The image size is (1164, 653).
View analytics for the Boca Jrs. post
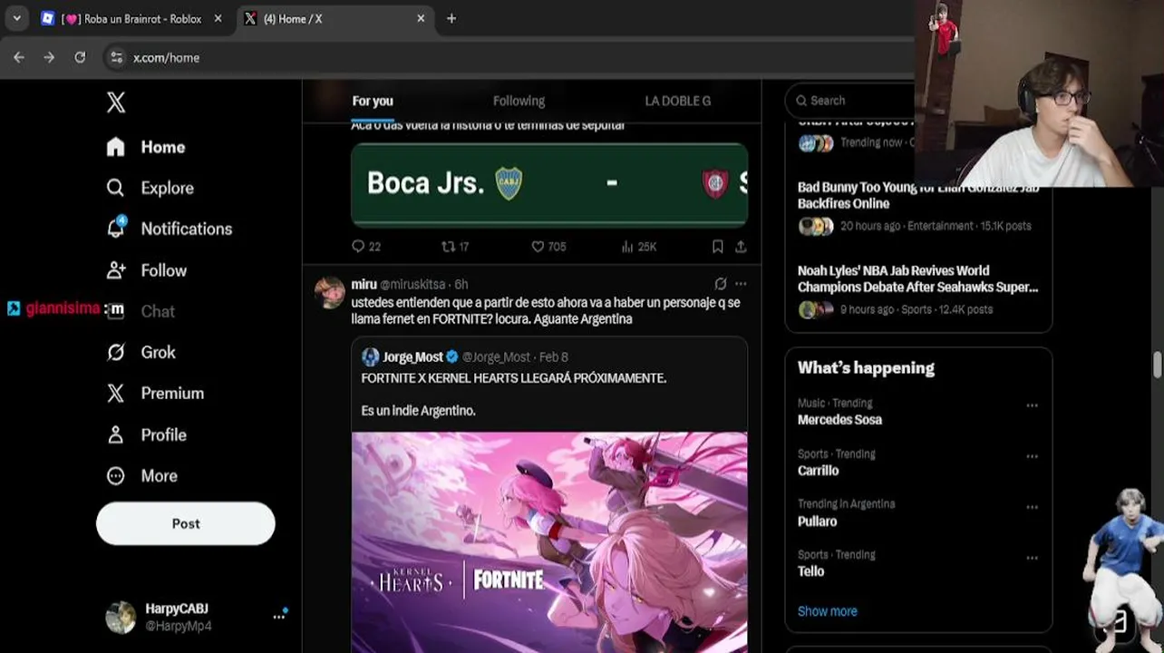(x=638, y=247)
